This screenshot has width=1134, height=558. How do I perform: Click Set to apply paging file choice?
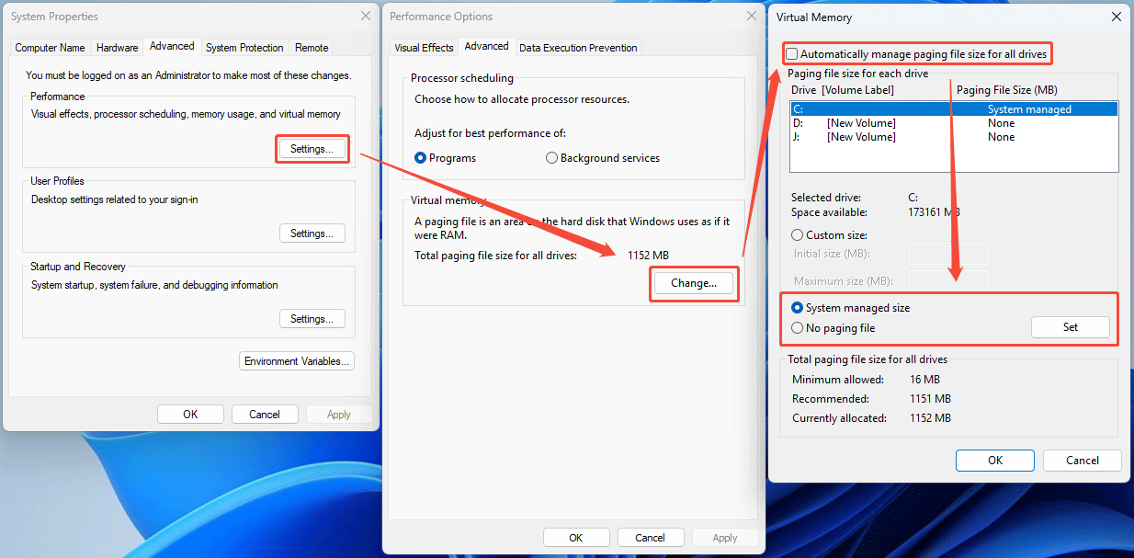click(1070, 326)
